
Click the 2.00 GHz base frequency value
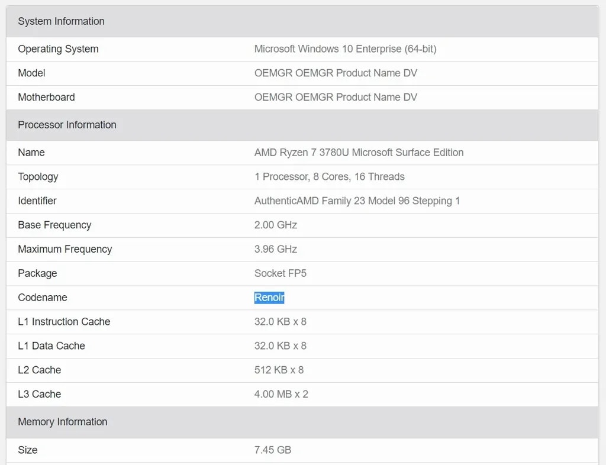[275, 225]
